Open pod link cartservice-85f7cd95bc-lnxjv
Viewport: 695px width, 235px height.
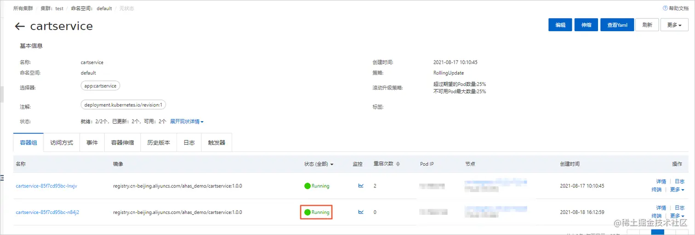46,186
